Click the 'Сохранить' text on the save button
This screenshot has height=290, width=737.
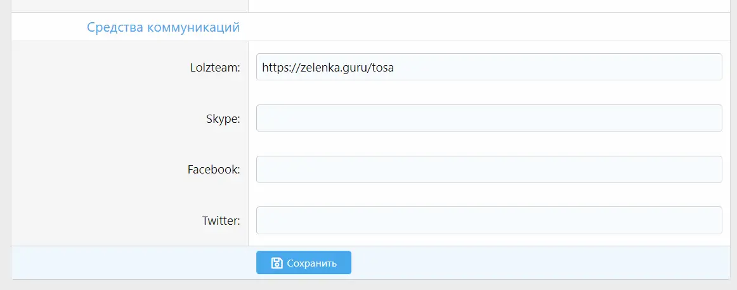click(311, 263)
